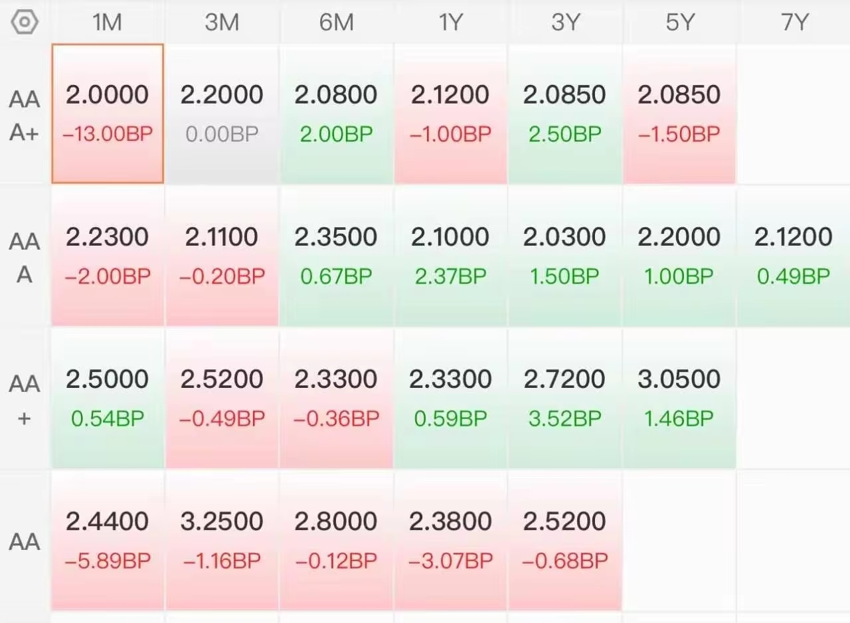Select AAA+ 3Y cell with 2.50BP
850x623 pixels.
pos(565,114)
